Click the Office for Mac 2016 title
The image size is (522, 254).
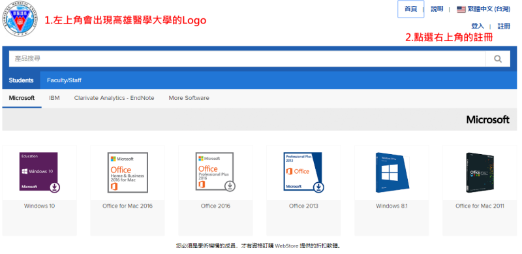pos(127,206)
